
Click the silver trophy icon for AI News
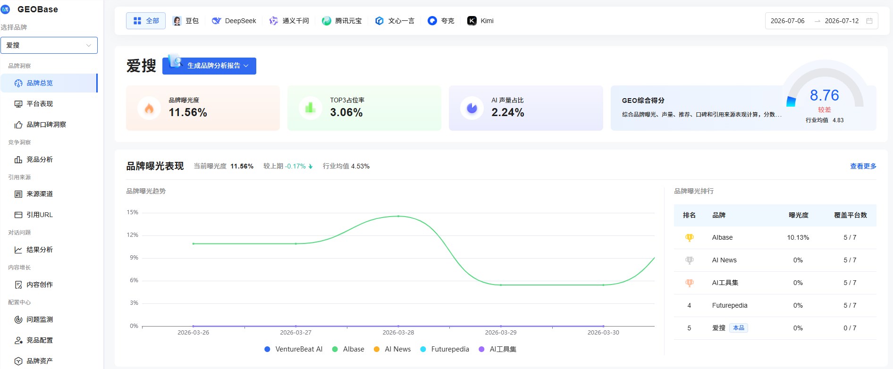click(689, 260)
